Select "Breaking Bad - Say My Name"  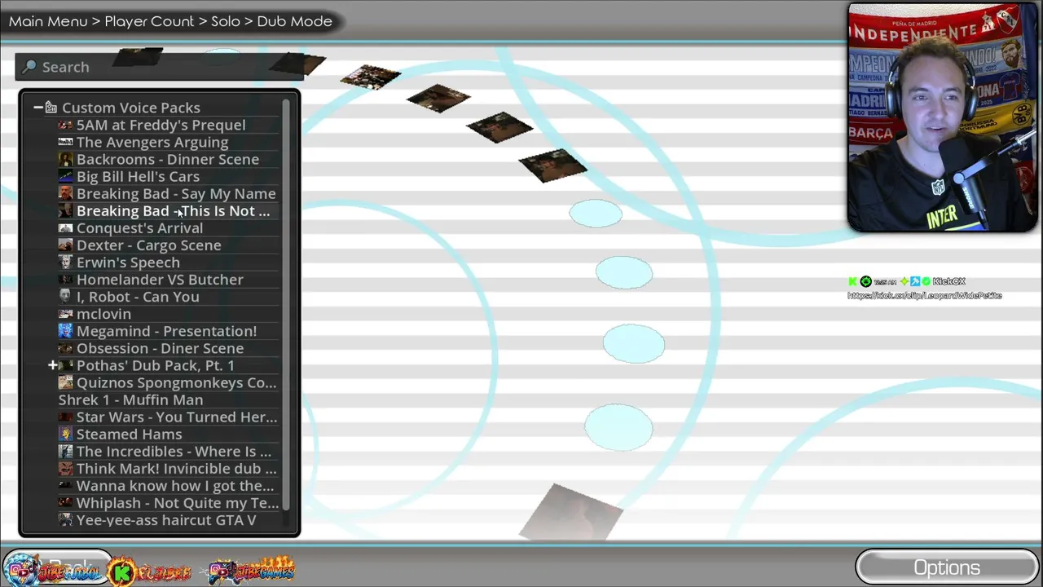coord(176,193)
